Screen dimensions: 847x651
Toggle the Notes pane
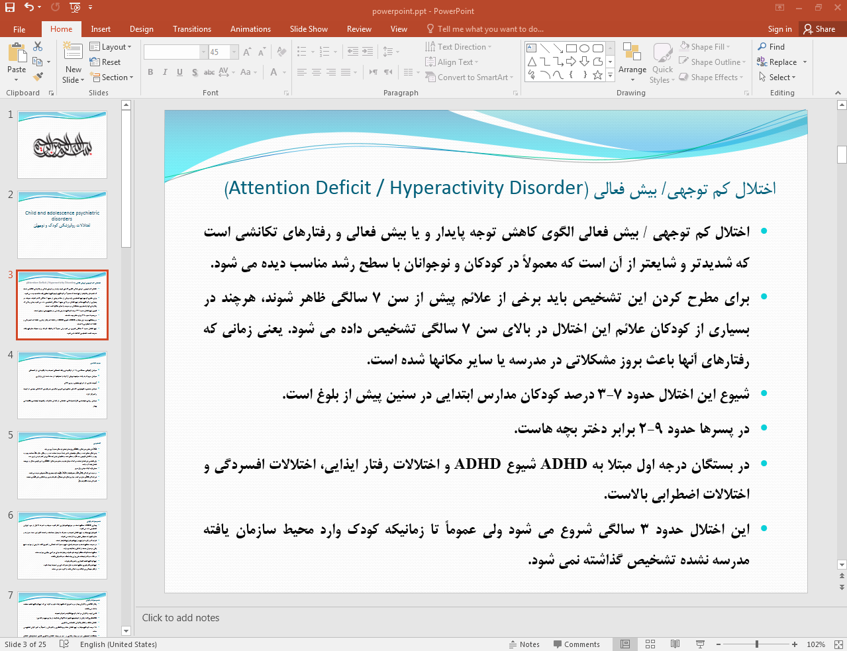point(524,644)
